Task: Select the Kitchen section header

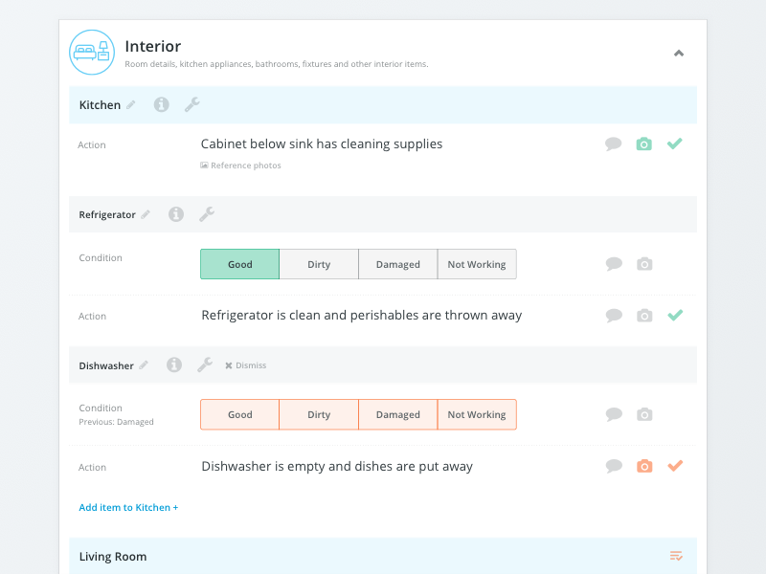Action: click(x=99, y=105)
